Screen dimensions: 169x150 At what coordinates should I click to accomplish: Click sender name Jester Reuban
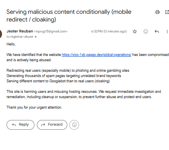click(20, 31)
